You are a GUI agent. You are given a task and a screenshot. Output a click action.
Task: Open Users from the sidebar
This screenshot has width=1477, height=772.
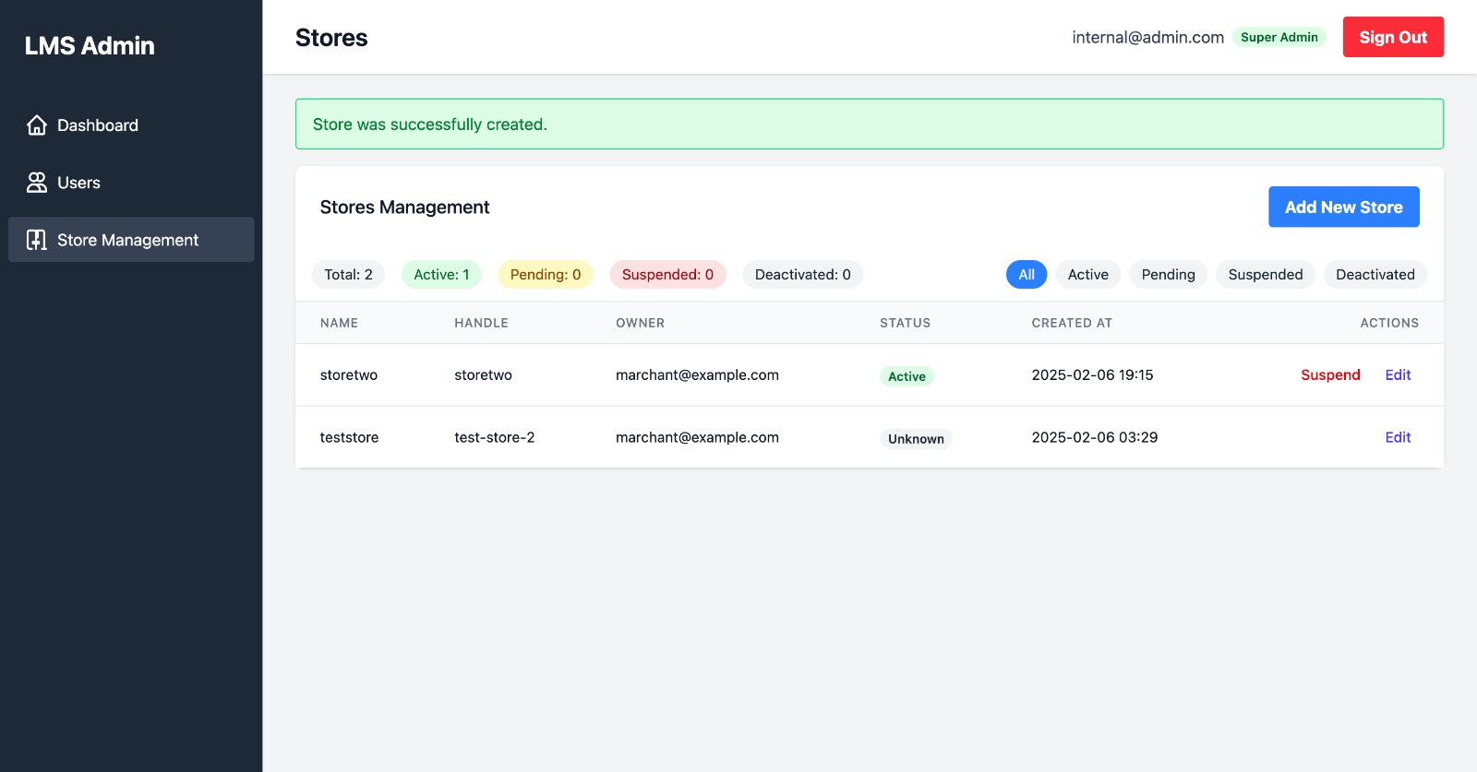131,183
